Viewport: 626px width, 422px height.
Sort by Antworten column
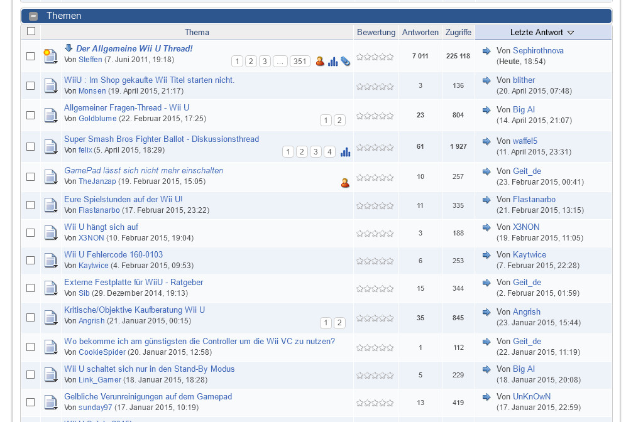(420, 32)
